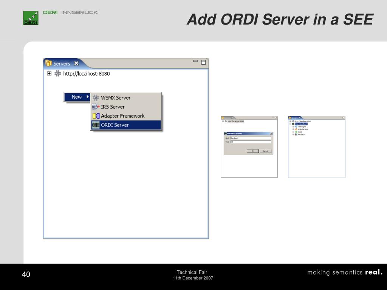Choose ORDI Server from the New submenu
The image size is (387, 290).
pyautogui.click(x=126, y=125)
